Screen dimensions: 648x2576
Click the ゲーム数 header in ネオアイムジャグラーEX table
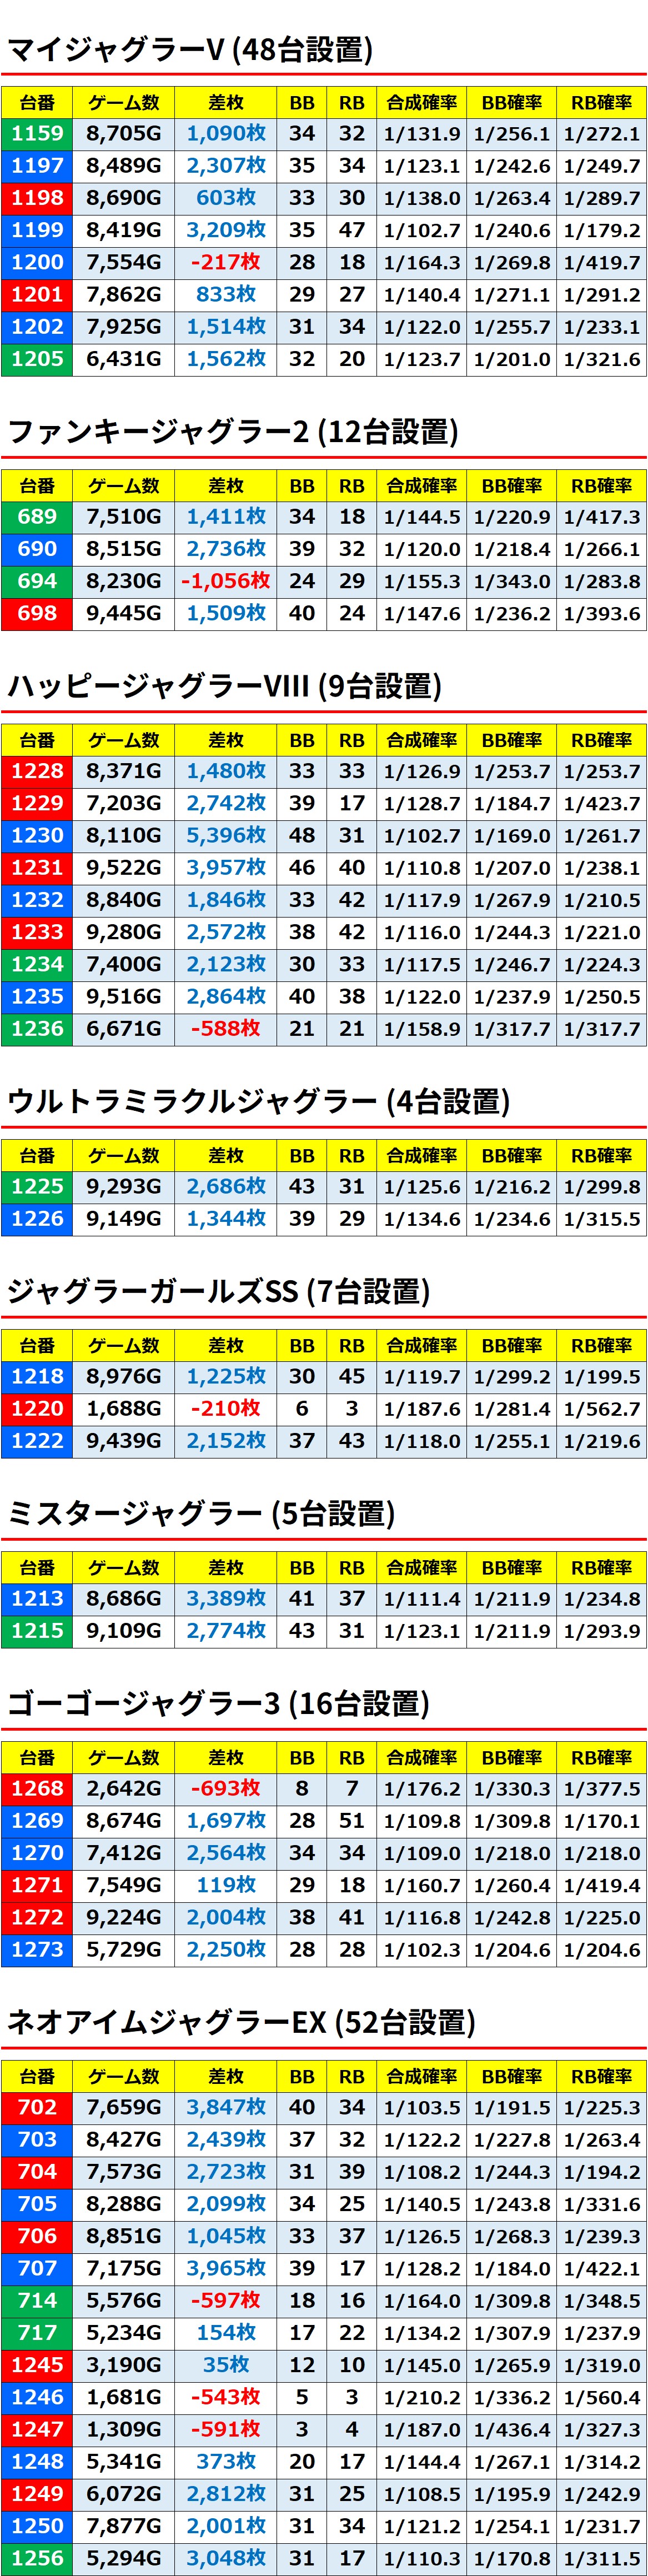[x=123, y=2077]
